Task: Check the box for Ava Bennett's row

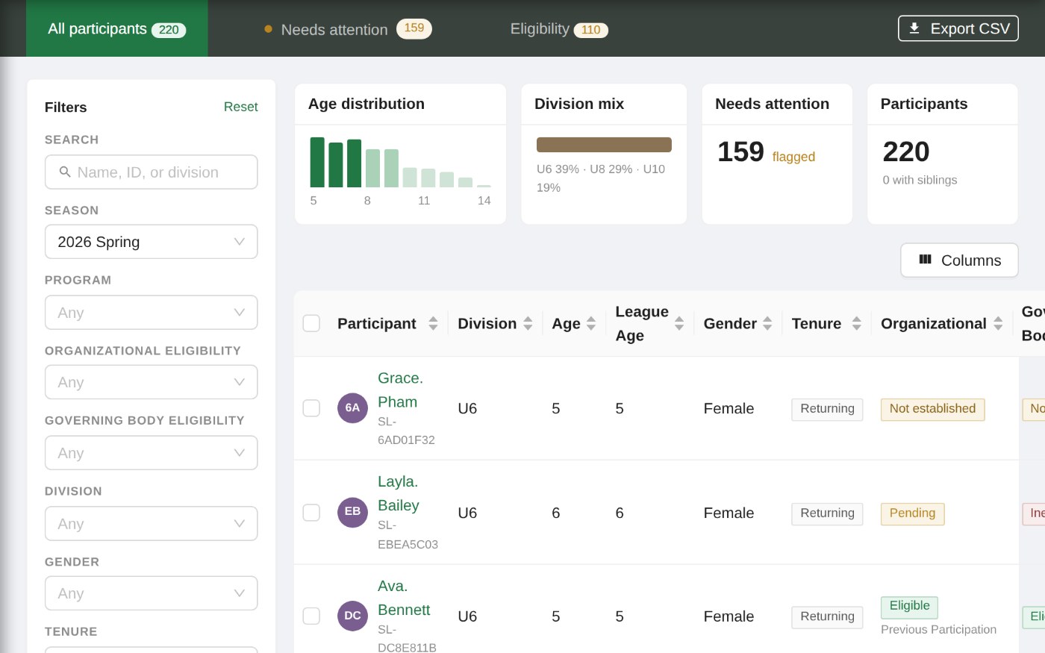Action: coord(311,616)
